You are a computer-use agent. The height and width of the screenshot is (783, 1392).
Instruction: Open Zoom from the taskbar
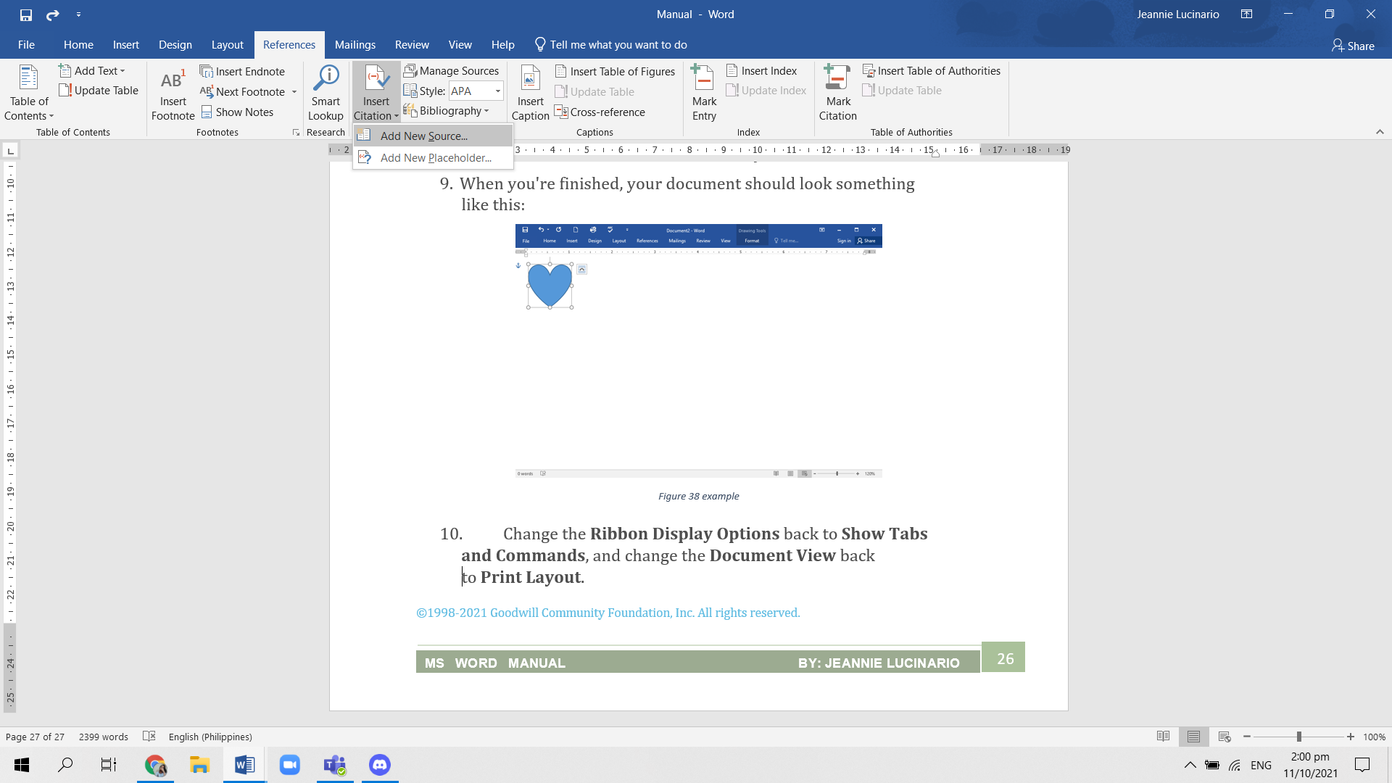pyautogui.click(x=290, y=765)
